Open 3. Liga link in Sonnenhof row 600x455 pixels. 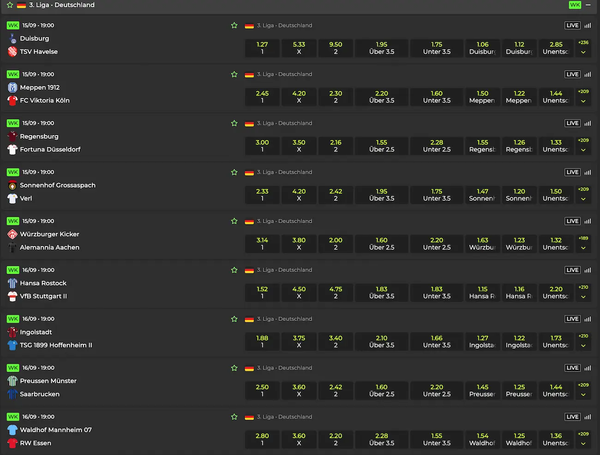coord(284,172)
